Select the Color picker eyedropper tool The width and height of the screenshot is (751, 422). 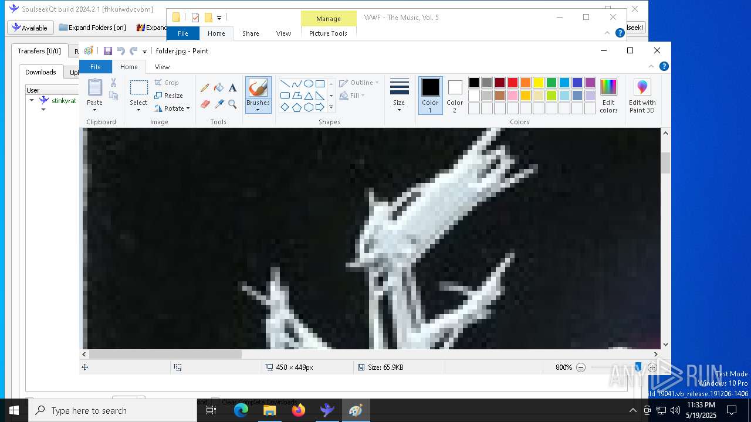pyautogui.click(x=219, y=104)
